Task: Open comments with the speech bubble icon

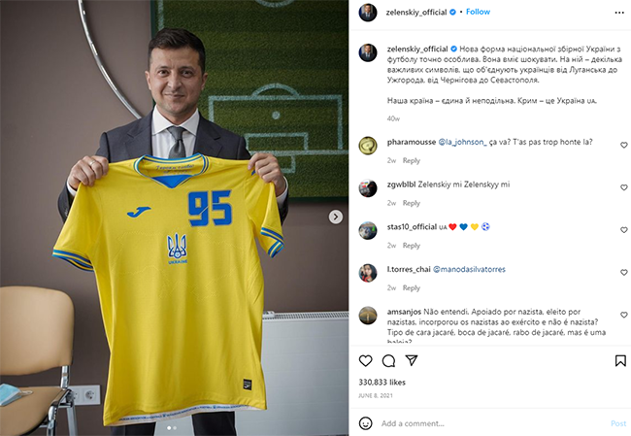Action: [388, 360]
